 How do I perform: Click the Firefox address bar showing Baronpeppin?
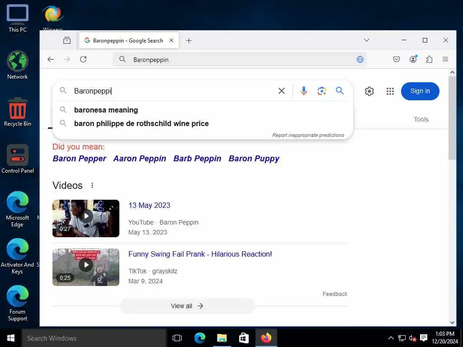239,60
